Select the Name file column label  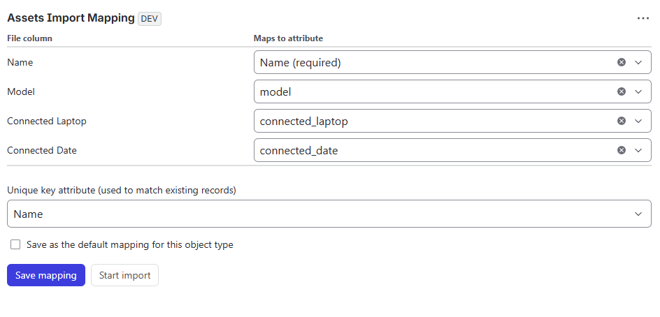pos(20,62)
